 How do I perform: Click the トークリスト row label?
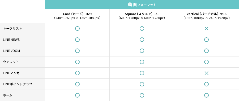point(12,29)
